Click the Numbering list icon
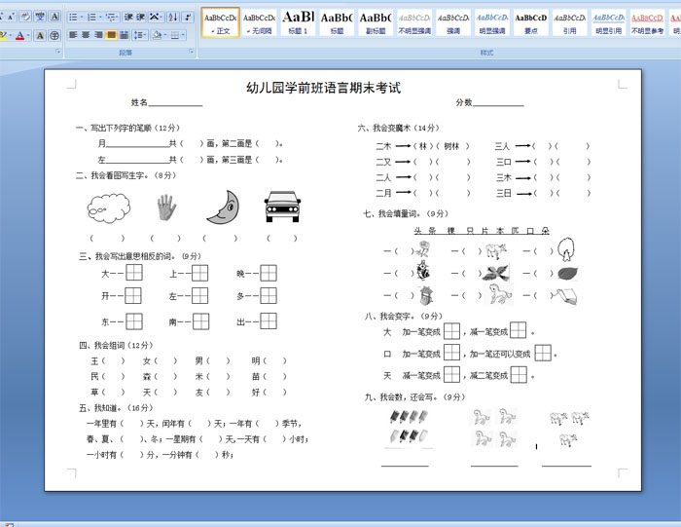Screen dimensions: 681x527 pyautogui.click(x=91, y=17)
